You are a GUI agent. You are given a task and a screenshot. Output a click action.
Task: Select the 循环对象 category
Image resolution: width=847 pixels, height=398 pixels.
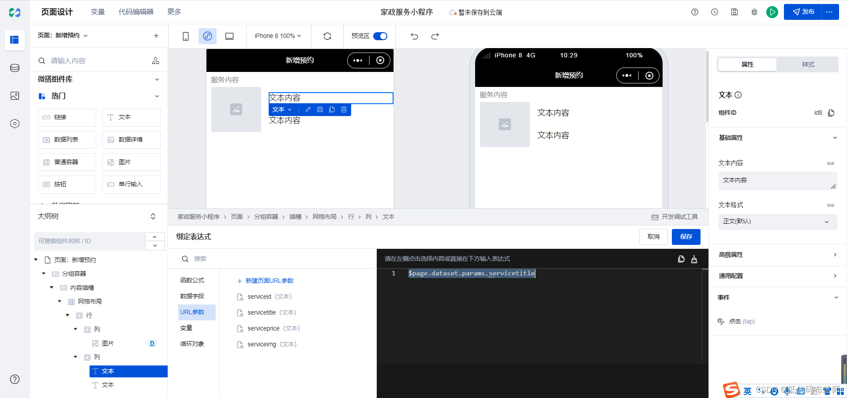coord(192,344)
